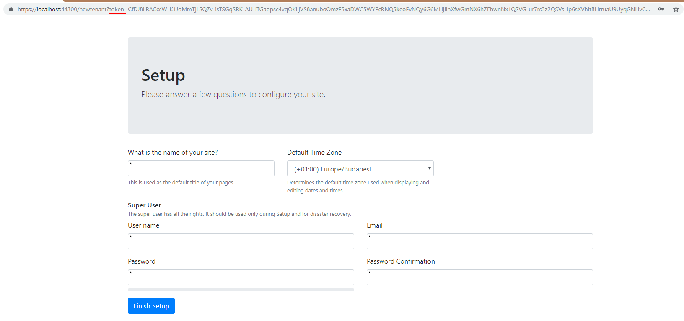684x321 pixels.
Task: Click the Finish Setup button
Action: [151, 306]
